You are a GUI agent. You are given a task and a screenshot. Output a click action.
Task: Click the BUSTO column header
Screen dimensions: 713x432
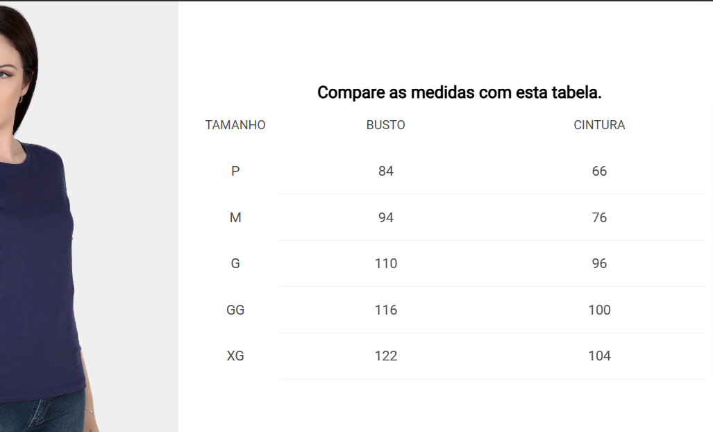pos(385,125)
